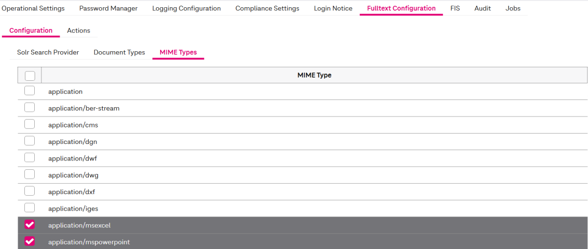This screenshot has width=588, height=249.
Task: Toggle the select-all checkbox in table header
Action: (x=30, y=76)
